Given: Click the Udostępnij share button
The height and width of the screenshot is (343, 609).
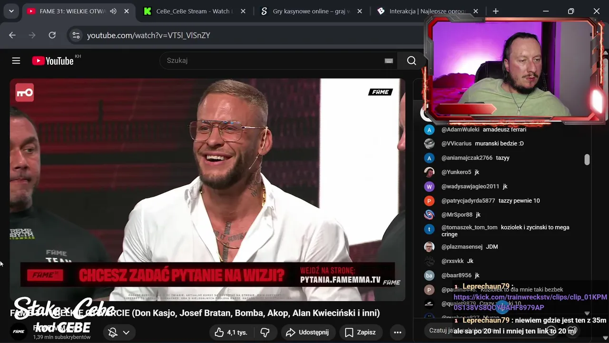Looking at the screenshot, I should (x=308, y=333).
